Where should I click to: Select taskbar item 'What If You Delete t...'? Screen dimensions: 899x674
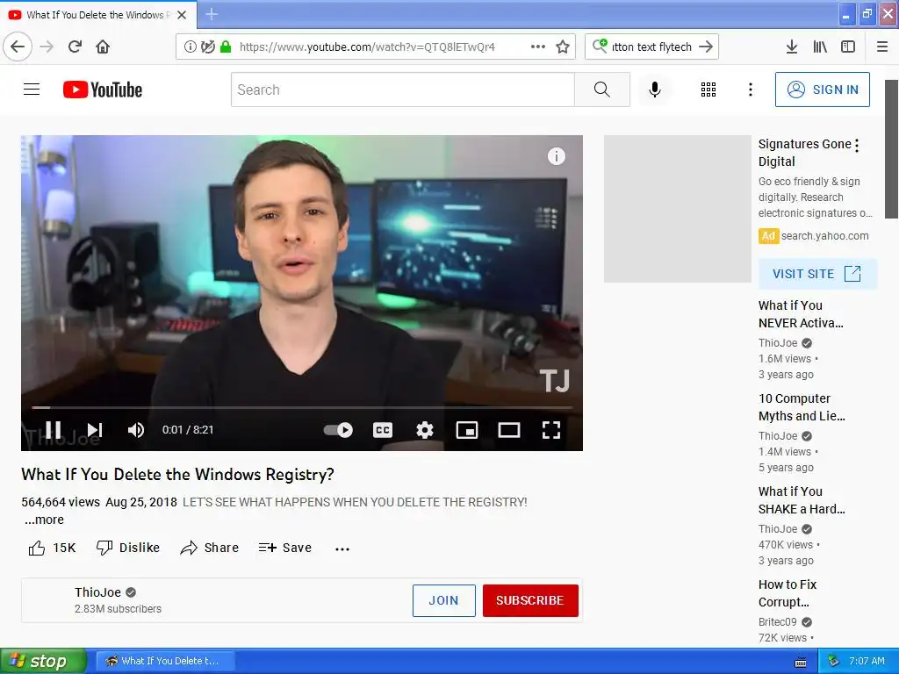tap(164, 662)
